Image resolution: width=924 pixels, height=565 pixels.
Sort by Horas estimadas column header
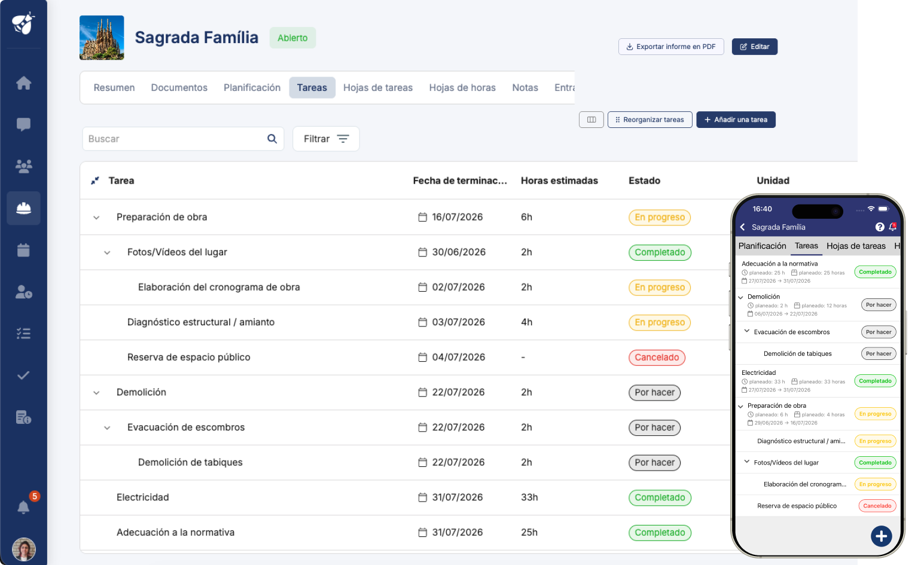(559, 181)
